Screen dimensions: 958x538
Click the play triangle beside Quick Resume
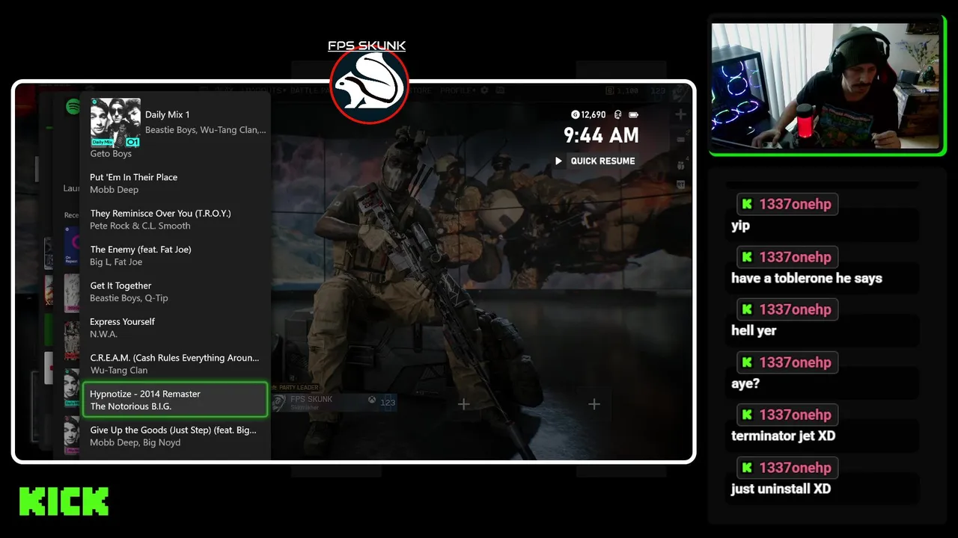[x=558, y=161]
